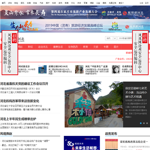The height and width of the screenshot is (150, 150).
Task: Switch to 健康生活 tab in red menu
Action: coord(58,47)
